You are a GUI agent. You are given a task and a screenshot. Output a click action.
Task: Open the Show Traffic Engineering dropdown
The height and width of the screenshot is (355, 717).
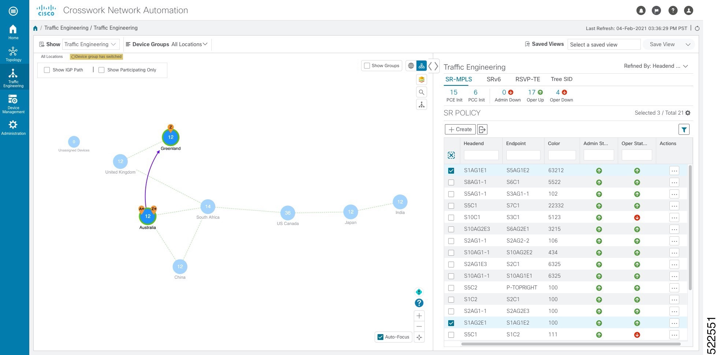[91, 44]
